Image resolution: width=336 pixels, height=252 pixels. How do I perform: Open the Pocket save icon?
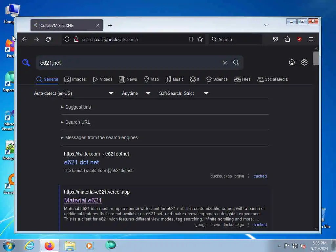(276, 39)
